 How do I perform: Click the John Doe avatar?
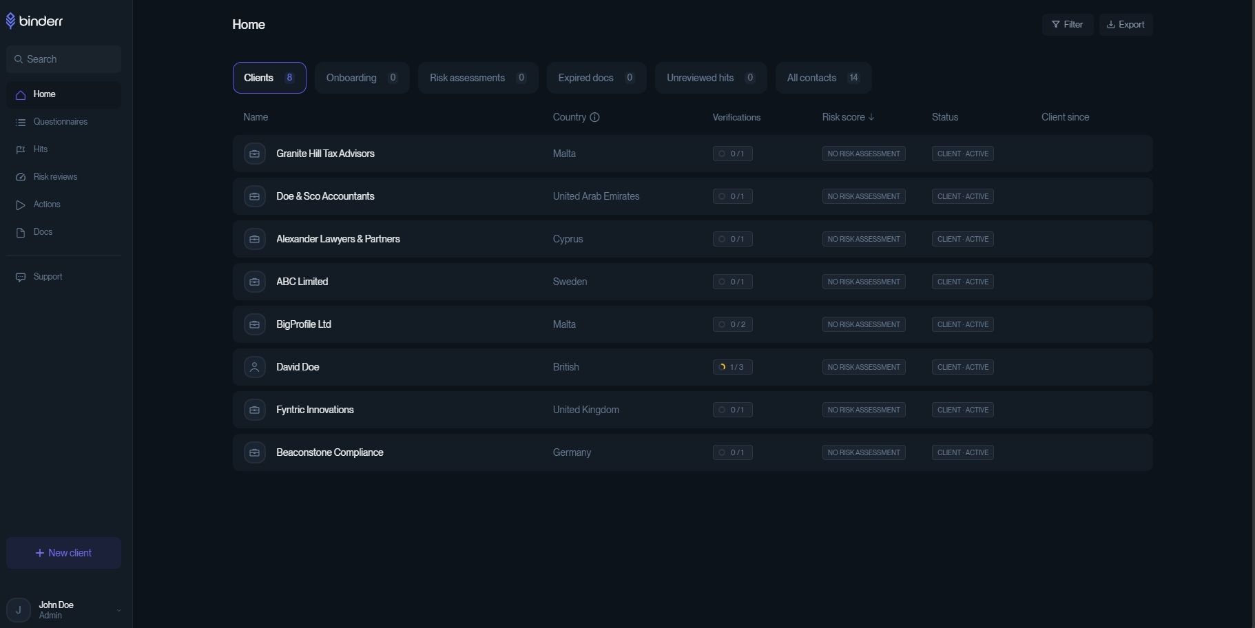[19, 610]
